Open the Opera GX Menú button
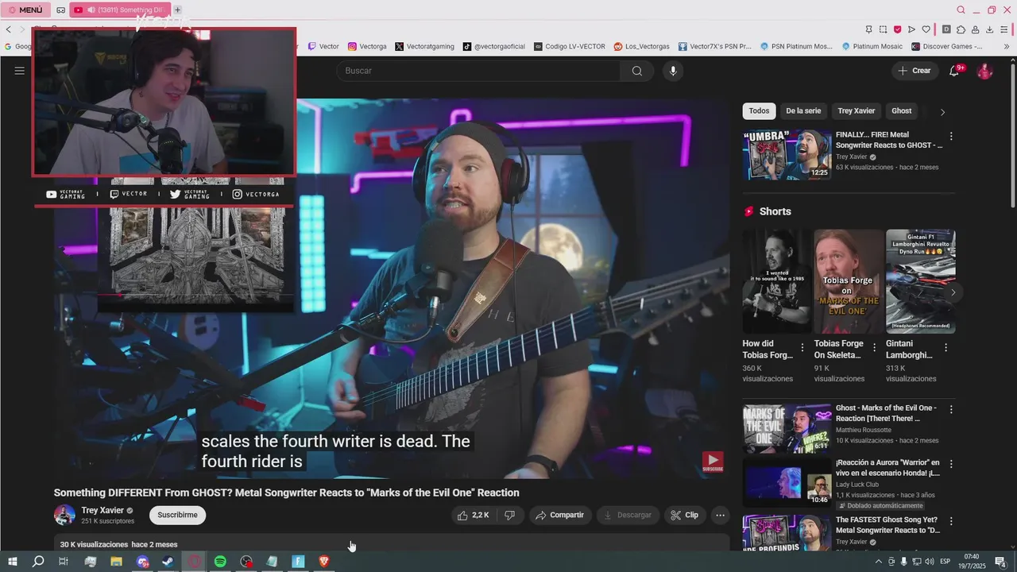Viewport: 1017px width, 572px height. (25, 10)
